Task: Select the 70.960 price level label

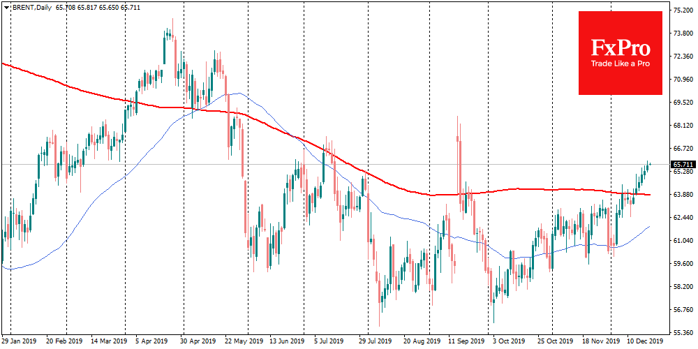Action: pyautogui.click(x=683, y=80)
